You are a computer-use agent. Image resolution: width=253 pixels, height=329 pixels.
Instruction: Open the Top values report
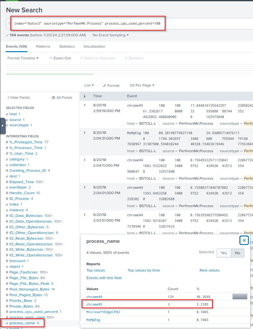point(95,270)
